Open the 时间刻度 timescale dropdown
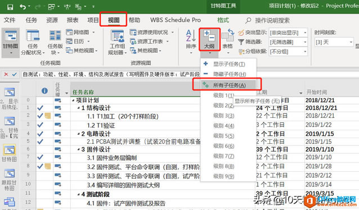 coord(334,42)
